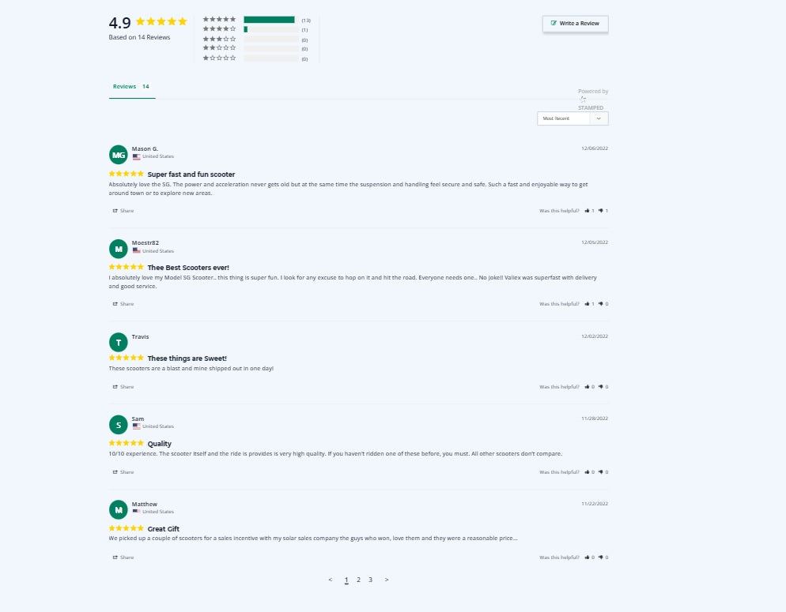Click the Write a Review button

[575, 24]
